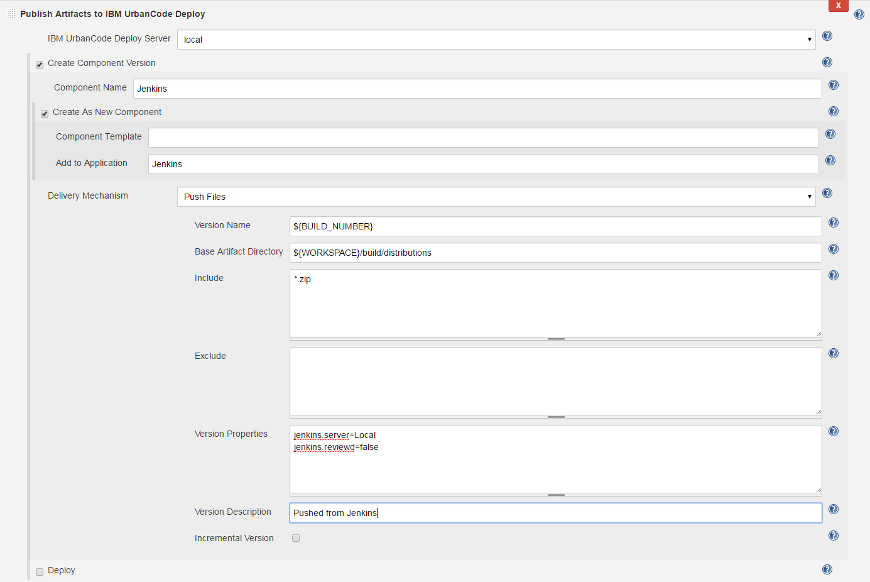Expand Delivery Mechanism Push Files dropdown
Viewport: 870px width, 582px height.
496,197
